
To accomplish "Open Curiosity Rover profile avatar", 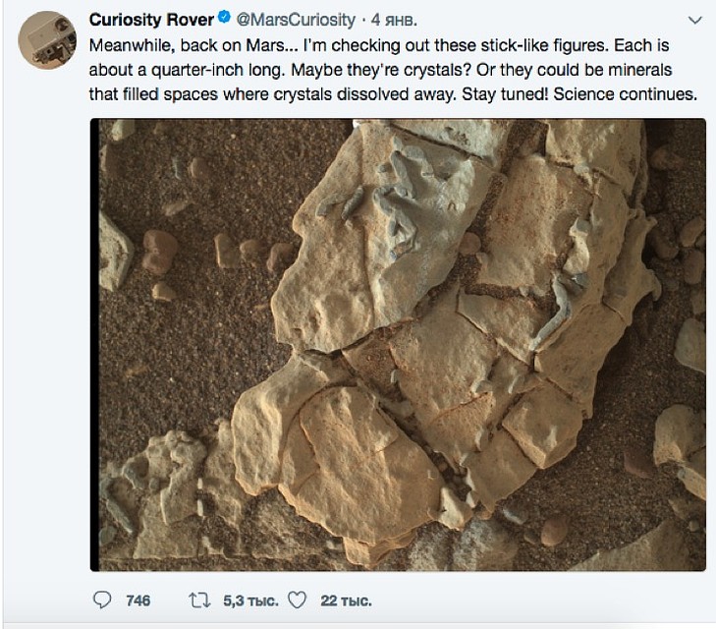I will (x=47, y=40).
